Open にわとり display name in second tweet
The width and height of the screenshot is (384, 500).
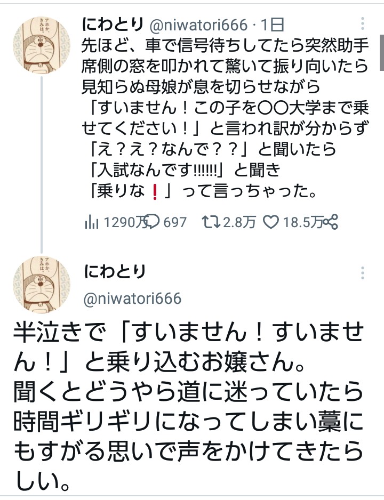pos(115,272)
